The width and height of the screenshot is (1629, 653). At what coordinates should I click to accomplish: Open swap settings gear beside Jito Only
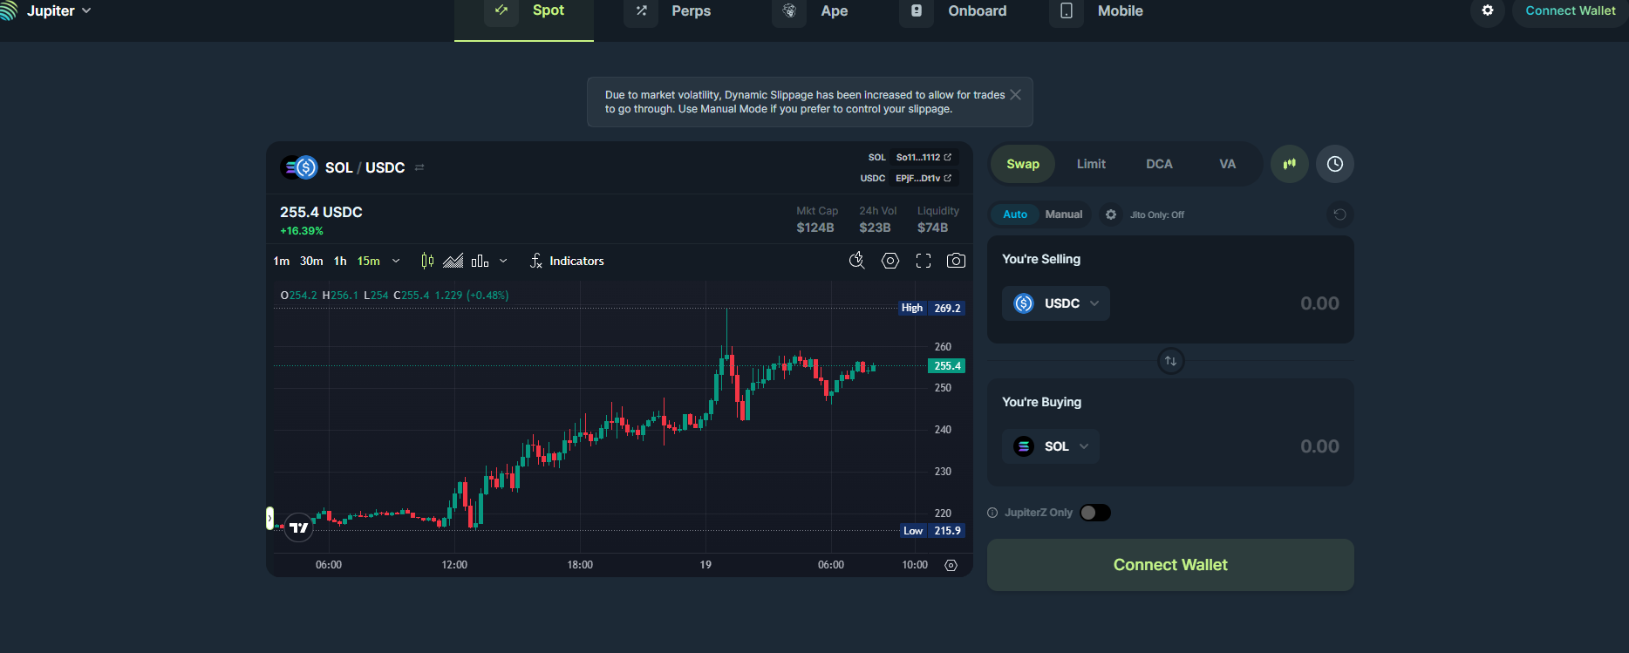[1111, 214]
